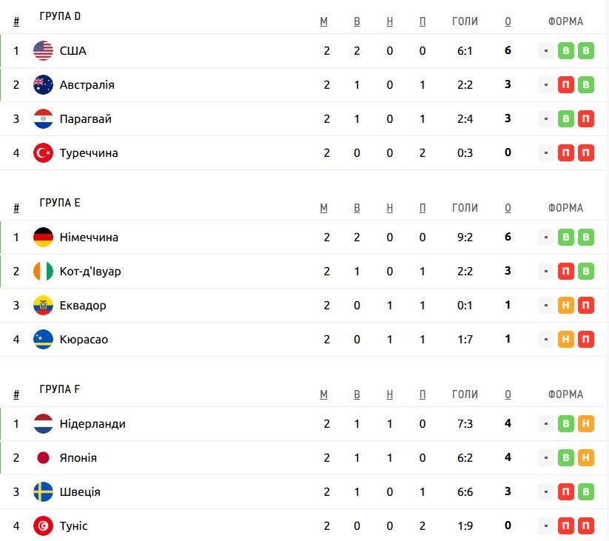Click the Tunisia flag icon
609x541 pixels.
click(x=43, y=525)
